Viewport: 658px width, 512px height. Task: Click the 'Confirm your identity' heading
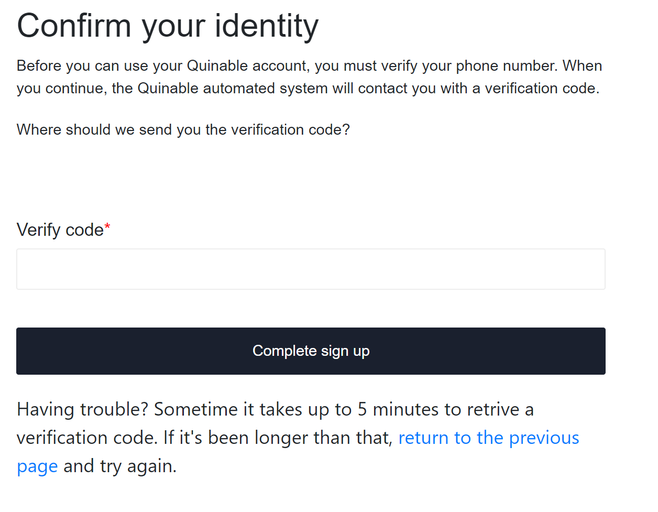pyautogui.click(x=168, y=26)
